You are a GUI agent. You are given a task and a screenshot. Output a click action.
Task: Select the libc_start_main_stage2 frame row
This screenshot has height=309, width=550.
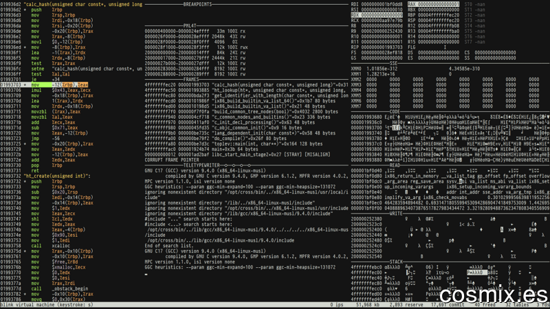click(237, 154)
